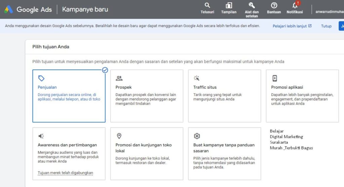Image resolution: width=344 pixels, height=187 pixels.
Task: Click the Google Ads logo icon
Action: coord(8,9)
